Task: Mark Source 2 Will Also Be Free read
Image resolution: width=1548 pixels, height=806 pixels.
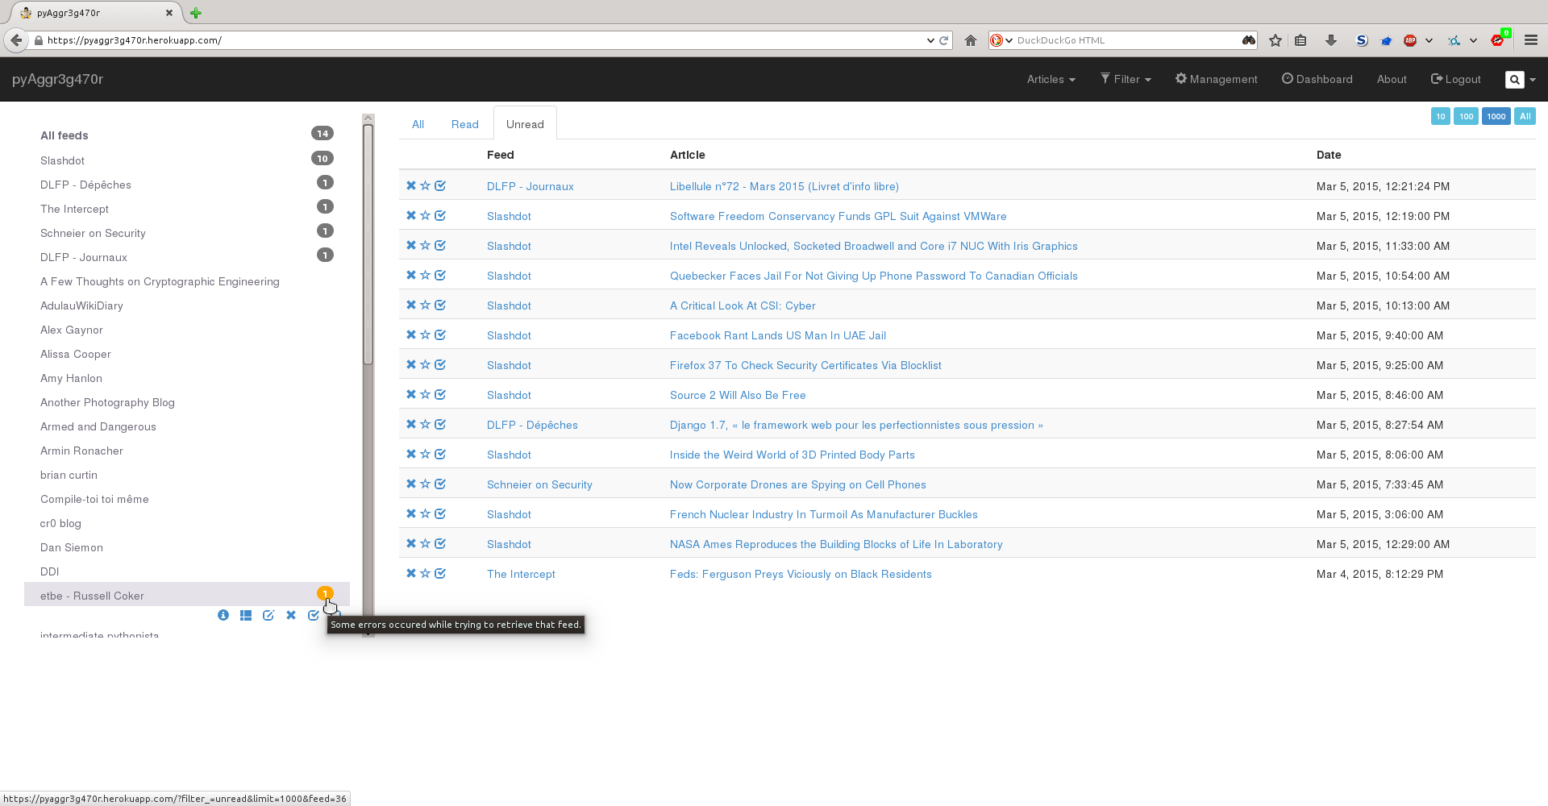Action: coord(440,394)
